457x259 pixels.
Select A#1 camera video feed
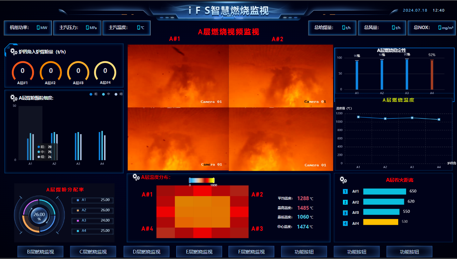(178, 76)
